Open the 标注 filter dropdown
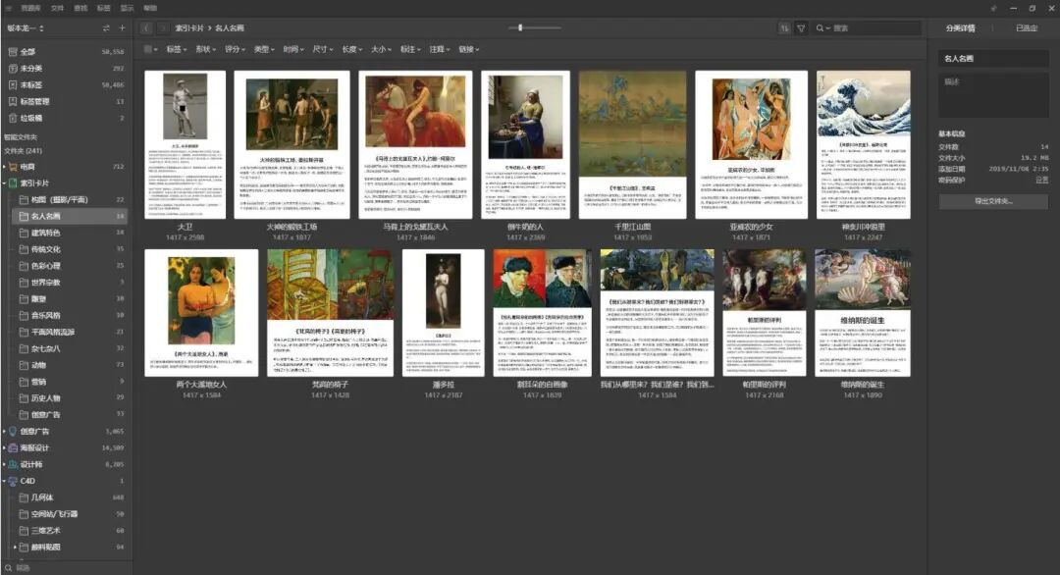 click(x=410, y=49)
